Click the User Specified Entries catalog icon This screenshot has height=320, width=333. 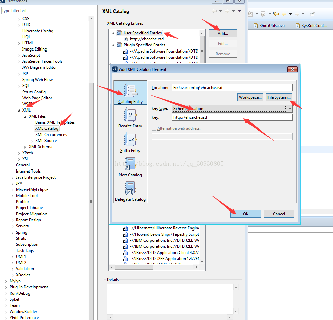(119, 33)
